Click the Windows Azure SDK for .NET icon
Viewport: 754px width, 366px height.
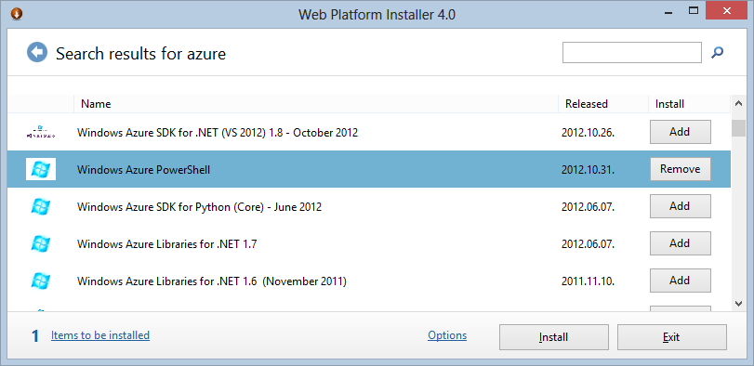(41, 132)
